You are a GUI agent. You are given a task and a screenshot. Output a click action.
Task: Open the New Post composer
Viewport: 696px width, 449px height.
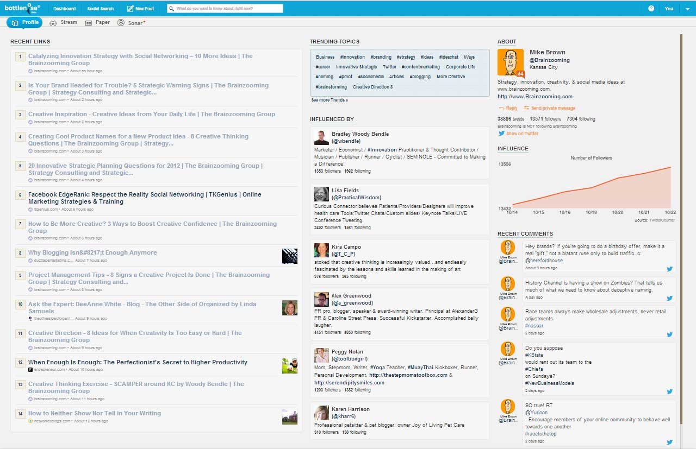point(140,9)
